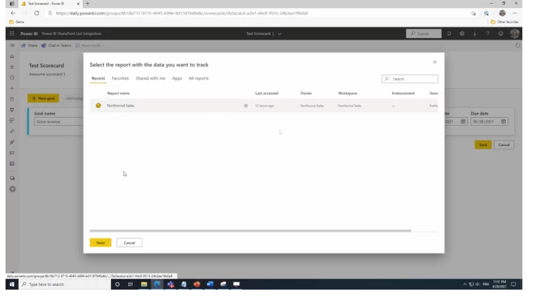
Task: Open notifications bell in Power BI header
Action: point(449,34)
